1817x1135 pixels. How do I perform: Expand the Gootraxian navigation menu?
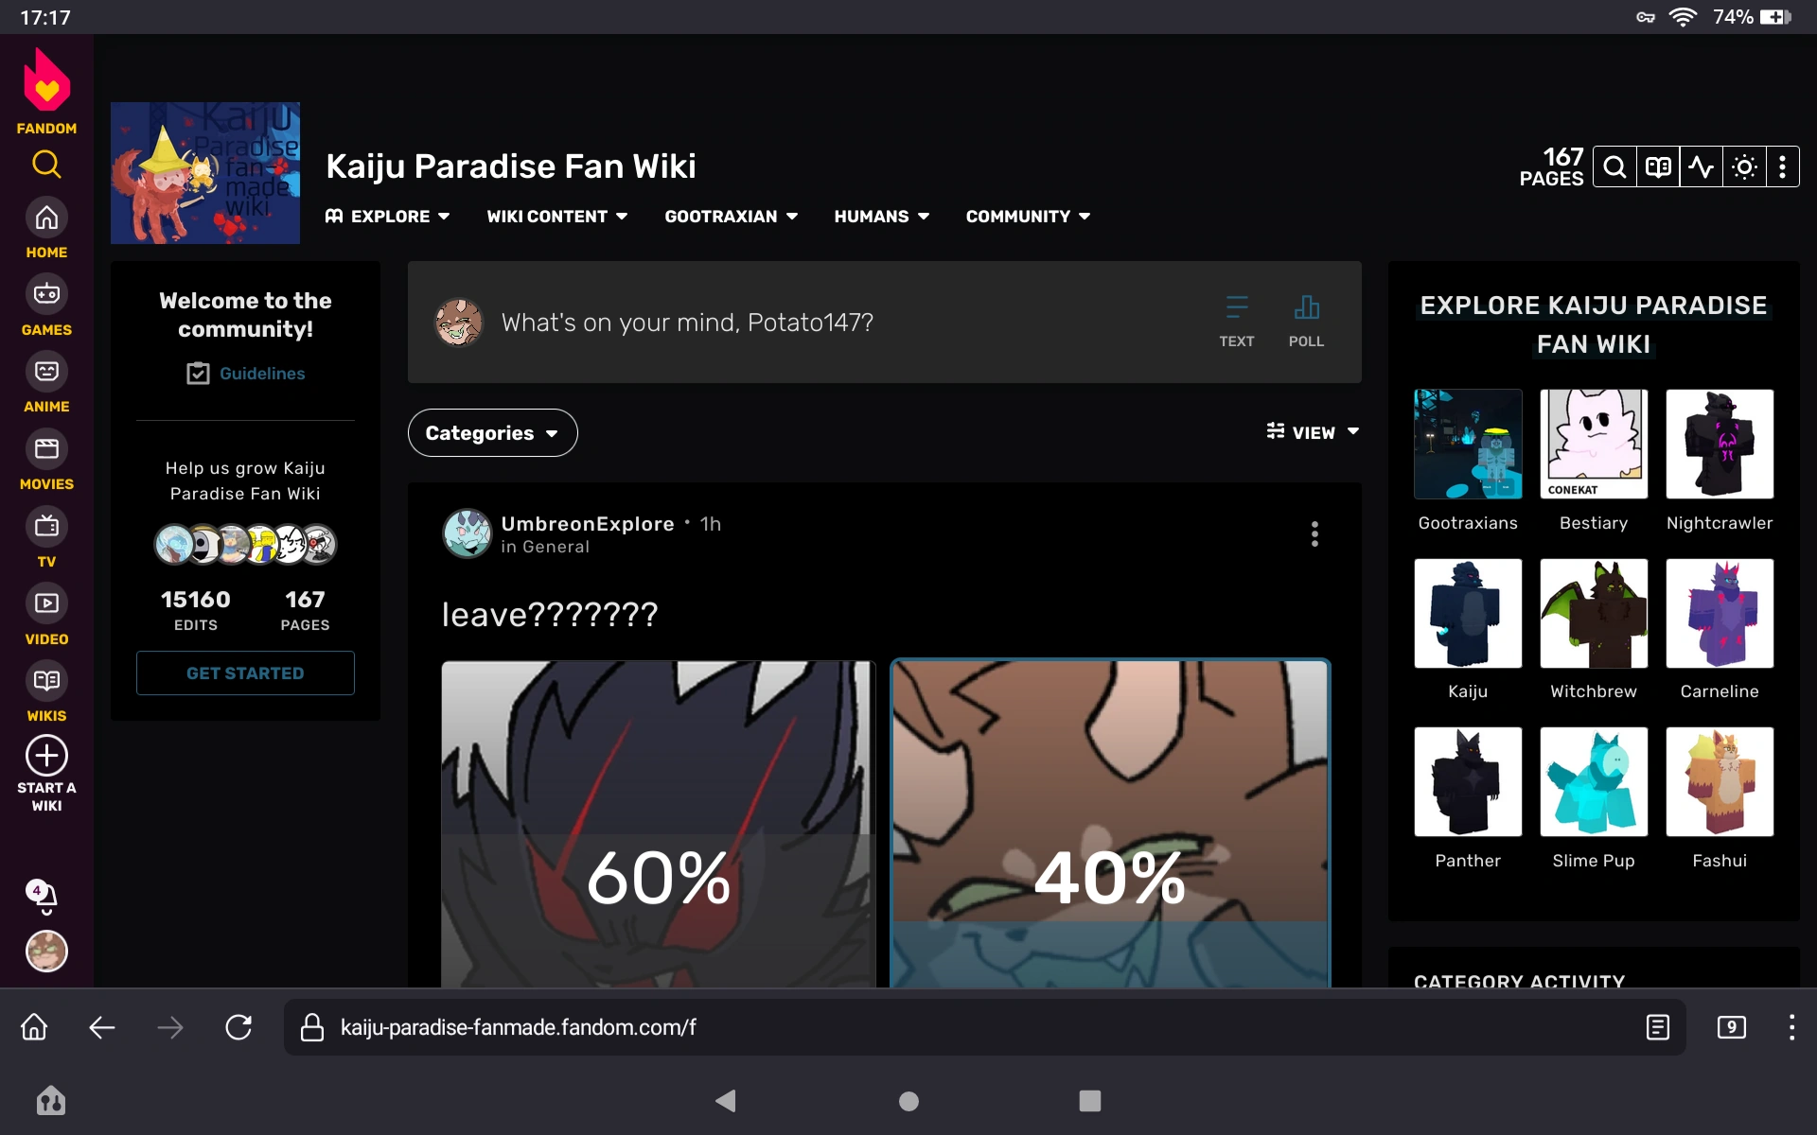(x=731, y=217)
